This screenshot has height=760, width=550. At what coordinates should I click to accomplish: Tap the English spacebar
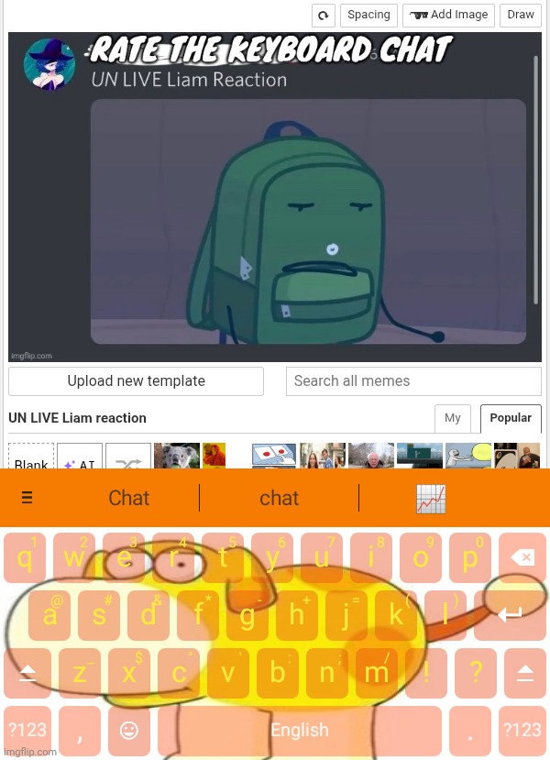point(300,730)
